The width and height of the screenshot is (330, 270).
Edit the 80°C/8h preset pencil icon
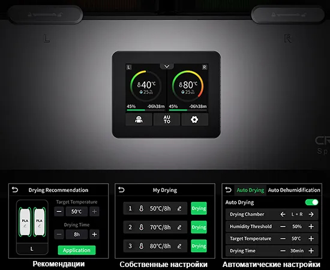tap(179, 246)
